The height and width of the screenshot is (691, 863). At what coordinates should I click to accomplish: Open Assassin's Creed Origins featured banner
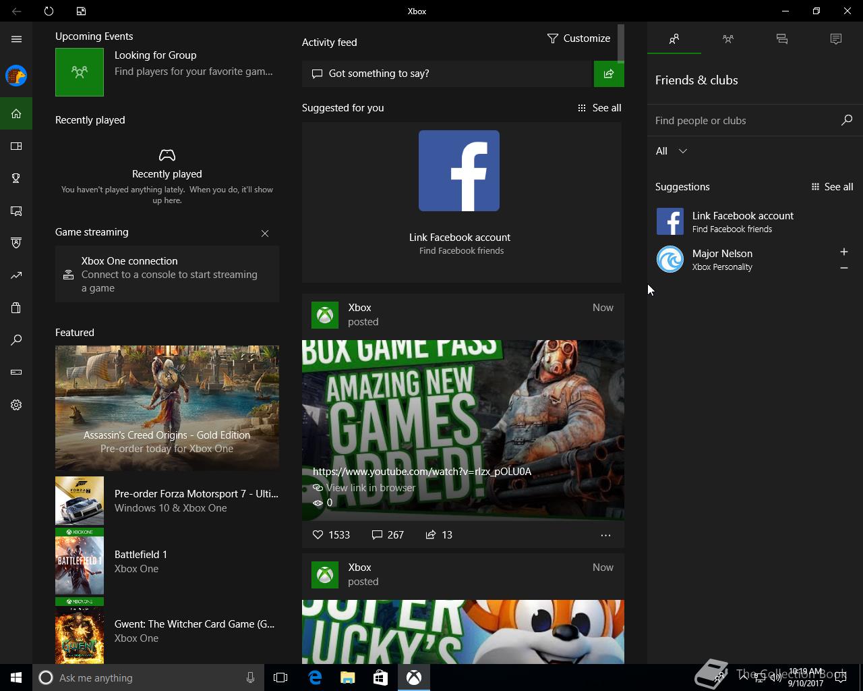click(167, 408)
